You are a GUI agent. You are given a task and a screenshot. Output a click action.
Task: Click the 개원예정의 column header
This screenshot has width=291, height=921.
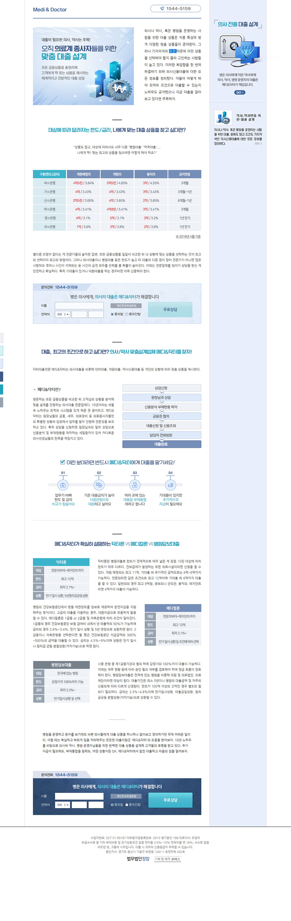(84, 175)
